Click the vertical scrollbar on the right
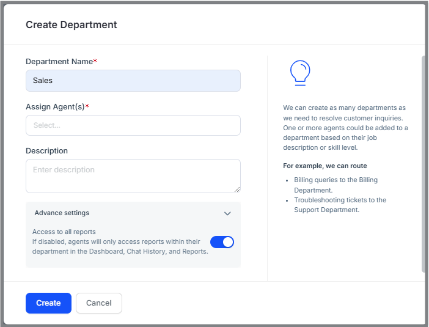Screen dimensions: 429x327 424,164
